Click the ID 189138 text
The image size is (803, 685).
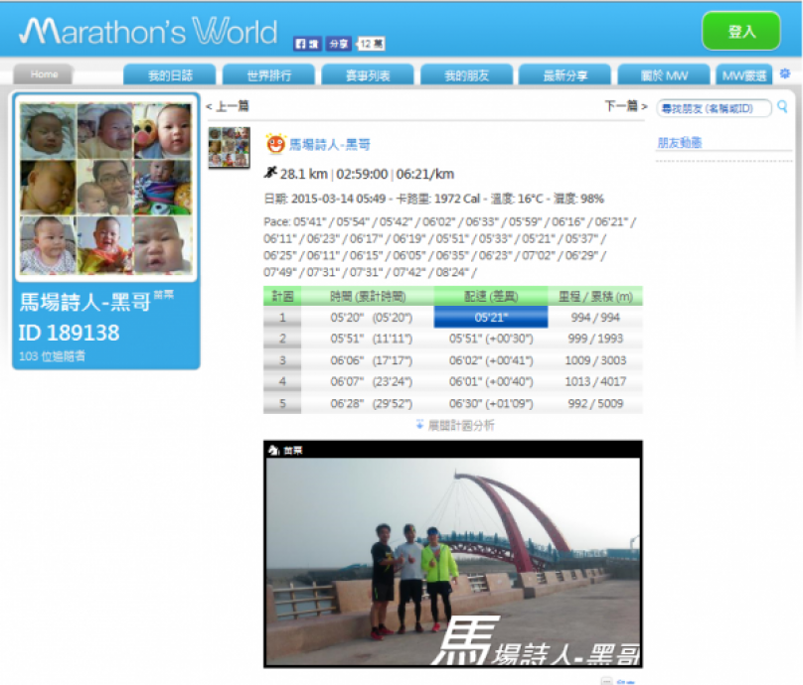70,333
